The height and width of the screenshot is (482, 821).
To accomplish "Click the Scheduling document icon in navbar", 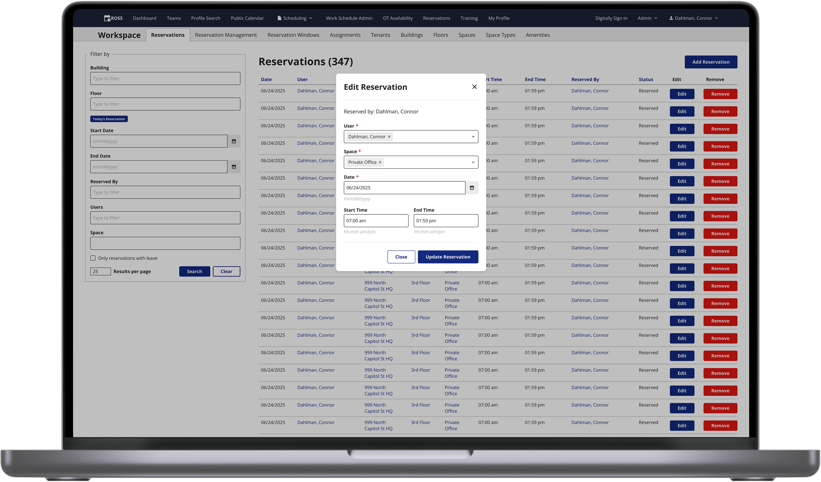I will [x=279, y=18].
